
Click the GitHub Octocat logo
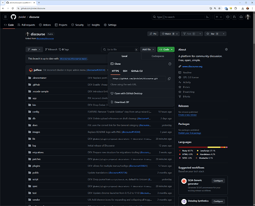pyautogui.click(x=13, y=17)
